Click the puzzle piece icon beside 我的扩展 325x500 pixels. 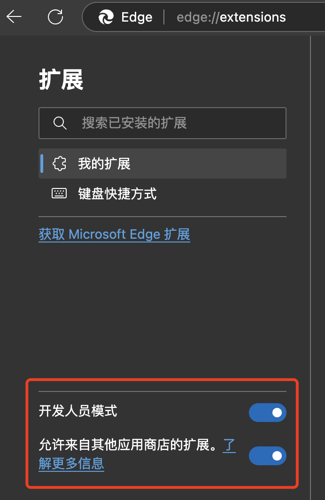(60, 164)
